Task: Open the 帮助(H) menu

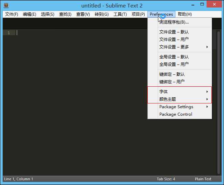Action: (x=185, y=14)
